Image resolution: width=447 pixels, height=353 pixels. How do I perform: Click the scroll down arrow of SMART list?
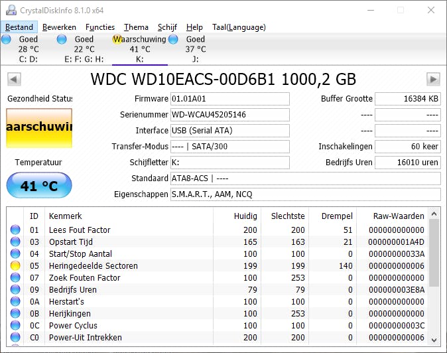[434, 340]
